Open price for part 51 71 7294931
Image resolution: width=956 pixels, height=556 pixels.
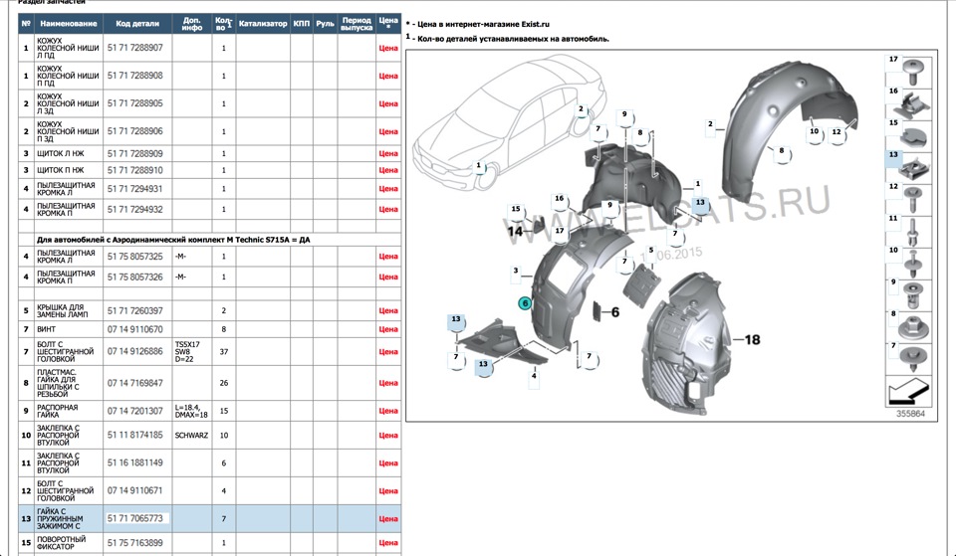(x=388, y=189)
